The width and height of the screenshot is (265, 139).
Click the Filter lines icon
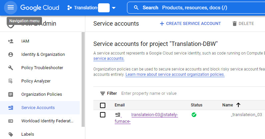pyautogui.click(x=103, y=93)
